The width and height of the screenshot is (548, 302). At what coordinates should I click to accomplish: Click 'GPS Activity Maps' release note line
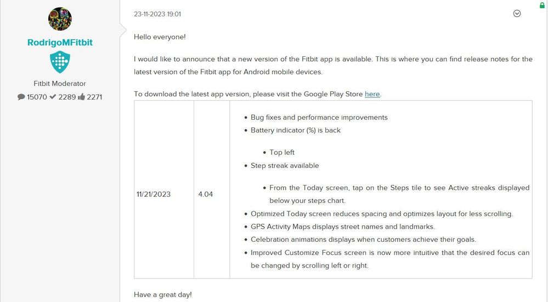(x=343, y=226)
